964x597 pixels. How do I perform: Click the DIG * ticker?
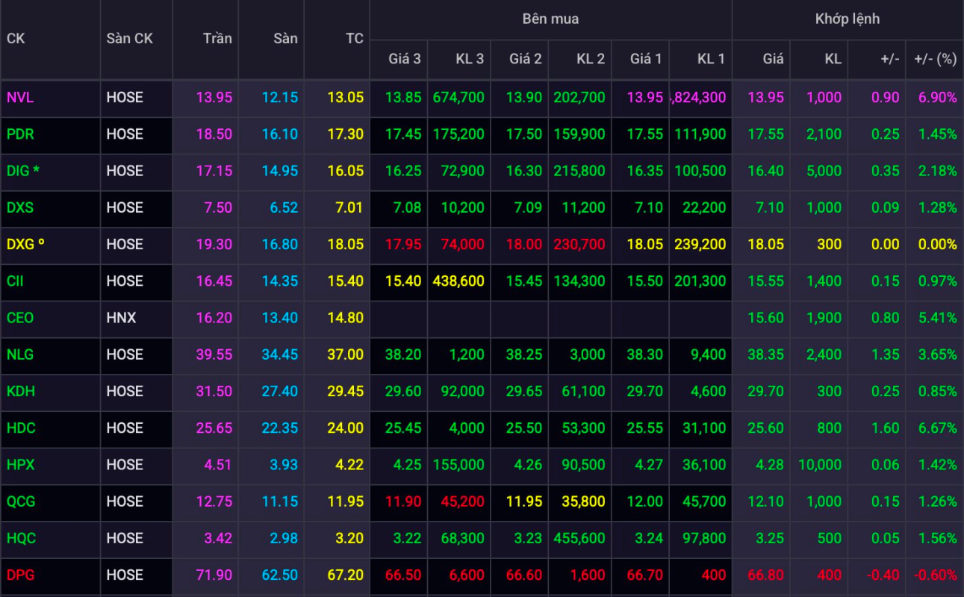coord(23,171)
